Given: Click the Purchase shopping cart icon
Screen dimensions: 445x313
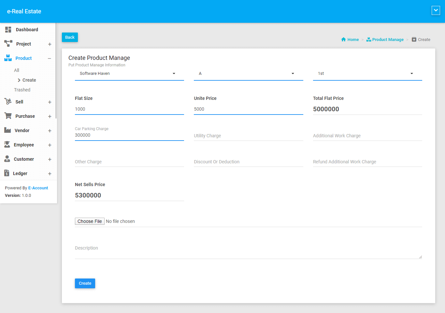Looking at the screenshot, I should (8, 116).
